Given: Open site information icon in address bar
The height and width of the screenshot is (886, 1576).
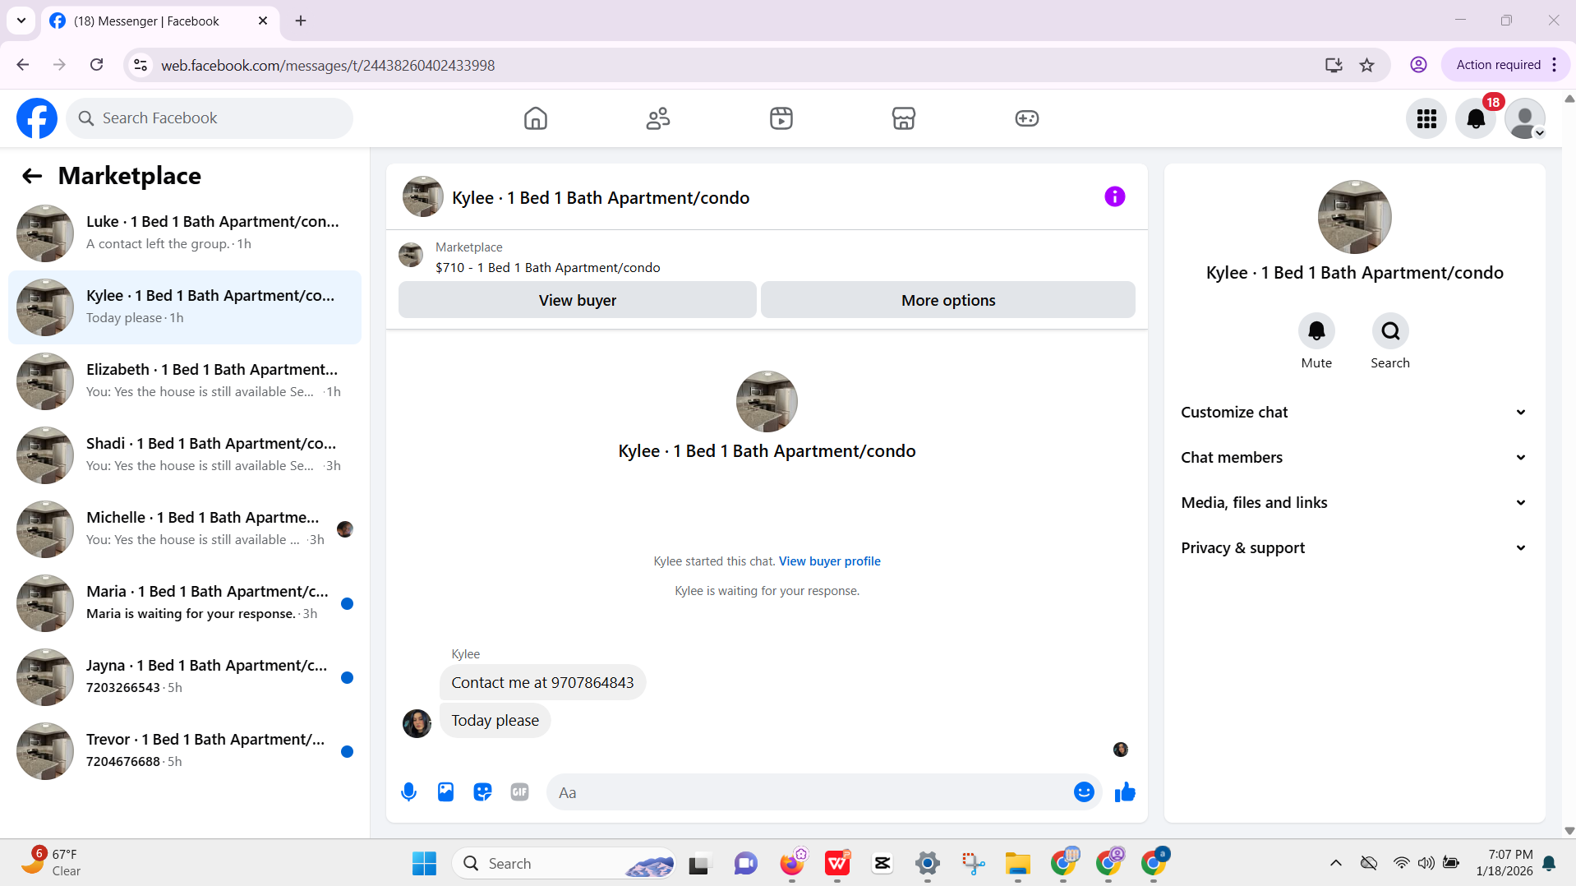Looking at the screenshot, I should click(x=141, y=65).
